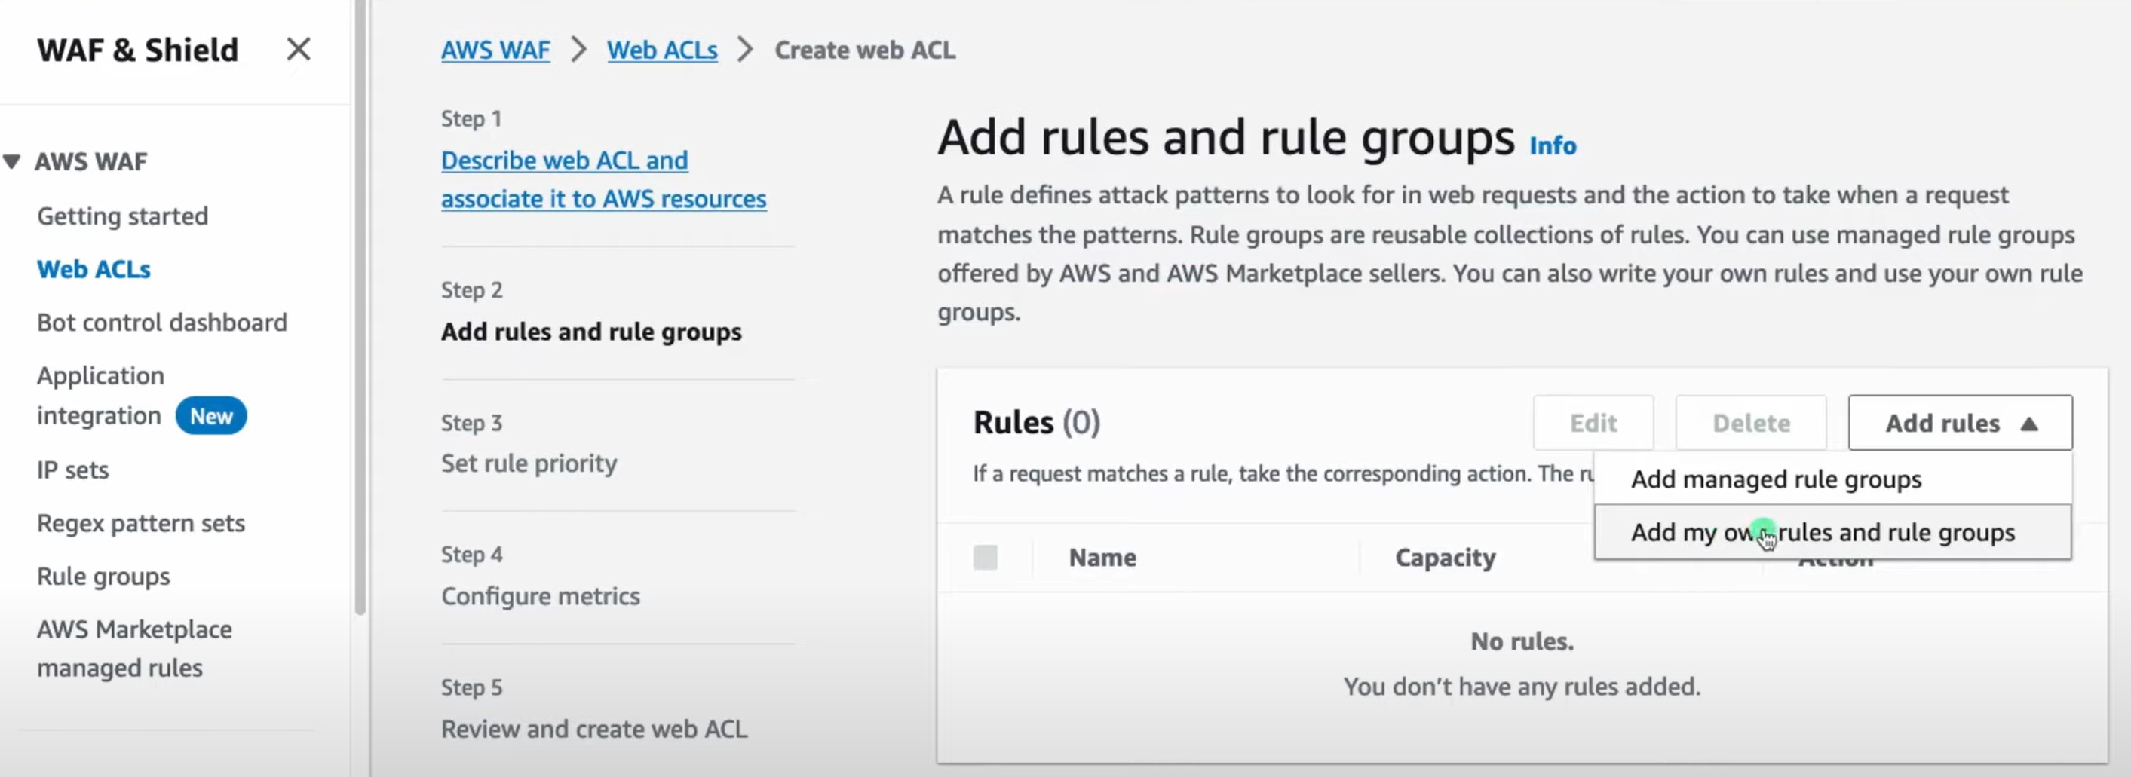Image resolution: width=2131 pixels, height=777 pixels.
Task: Open Bot control dashboard
Action: (162, 323)
